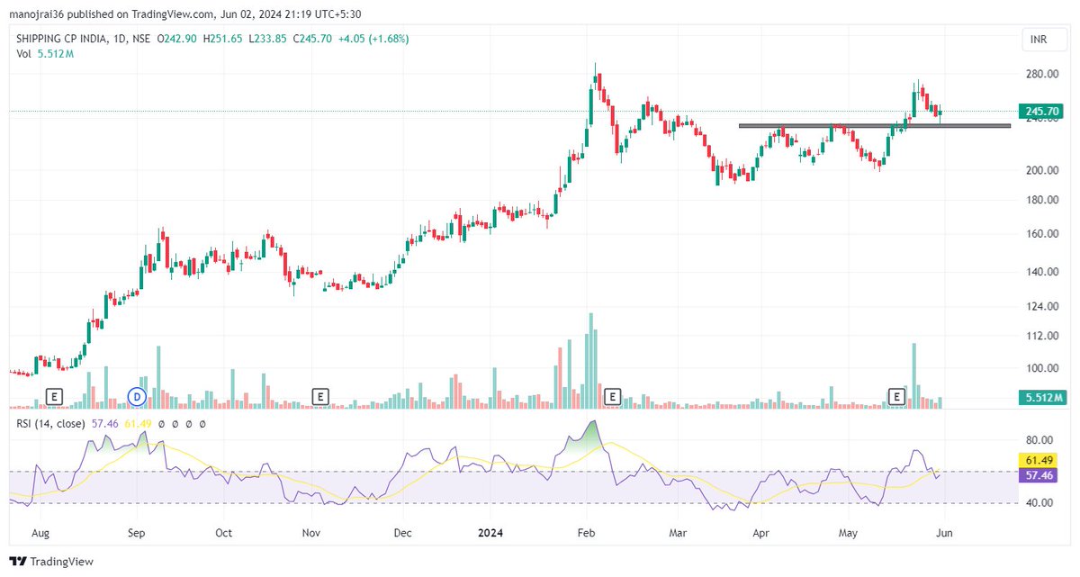
Task: Click the 2024 label on time axis
Action: pos(490,533)
